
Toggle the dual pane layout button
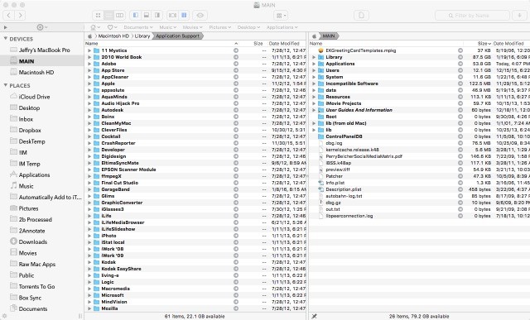(184, 15)
